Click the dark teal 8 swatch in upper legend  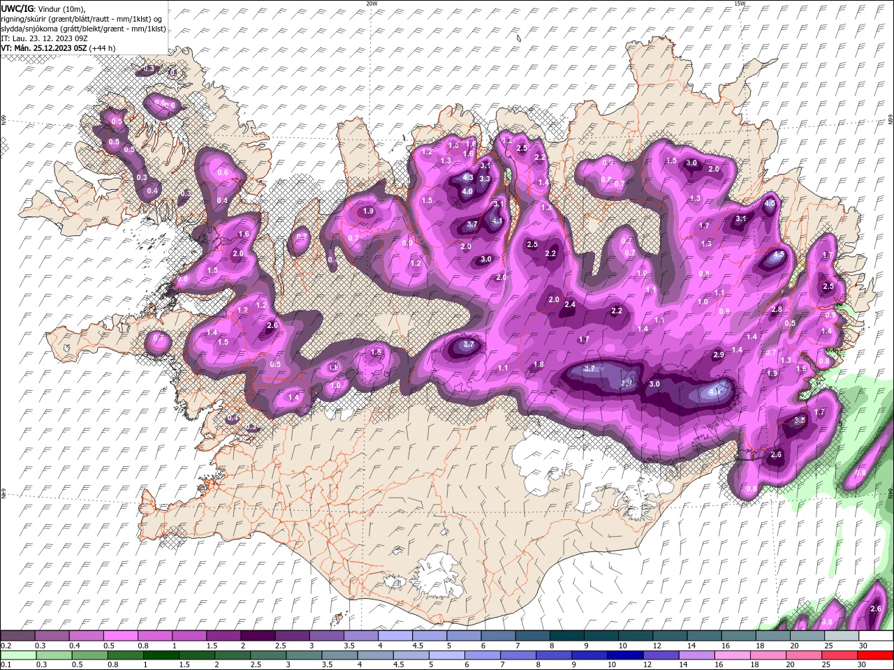pyautogui.click(x=567, y=636)
